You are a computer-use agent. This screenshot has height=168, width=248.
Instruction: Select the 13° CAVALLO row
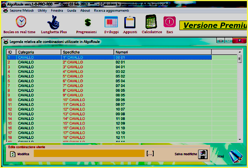109,114
